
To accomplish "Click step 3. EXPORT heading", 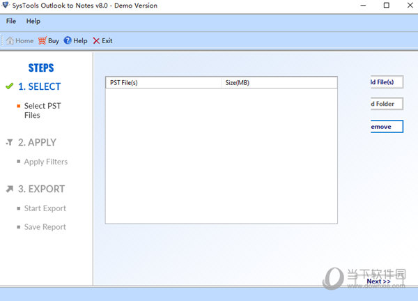I will coord(41,189).
